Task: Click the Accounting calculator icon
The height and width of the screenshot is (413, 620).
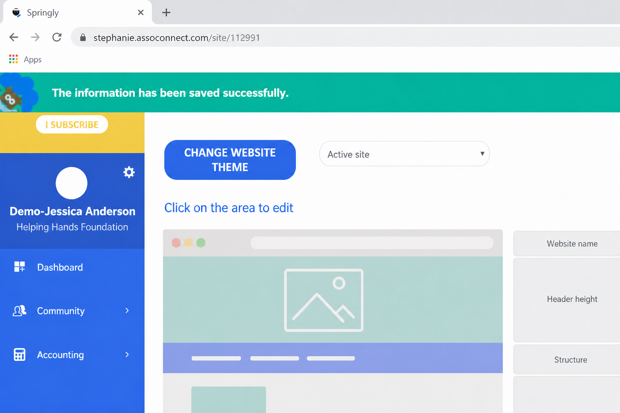Action: [x=19, y=355]
